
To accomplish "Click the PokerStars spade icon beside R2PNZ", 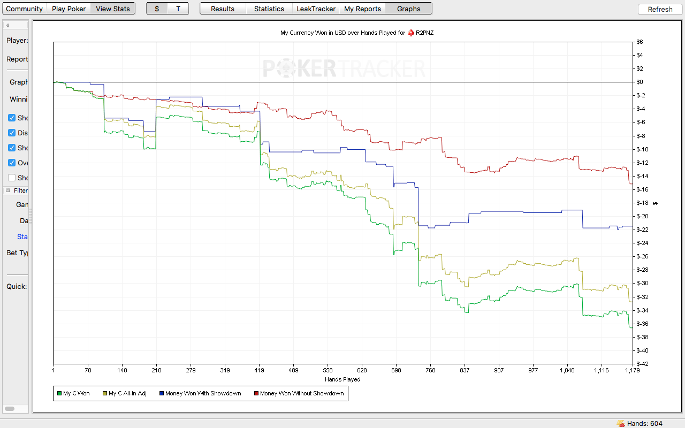I will click(411, 33).
